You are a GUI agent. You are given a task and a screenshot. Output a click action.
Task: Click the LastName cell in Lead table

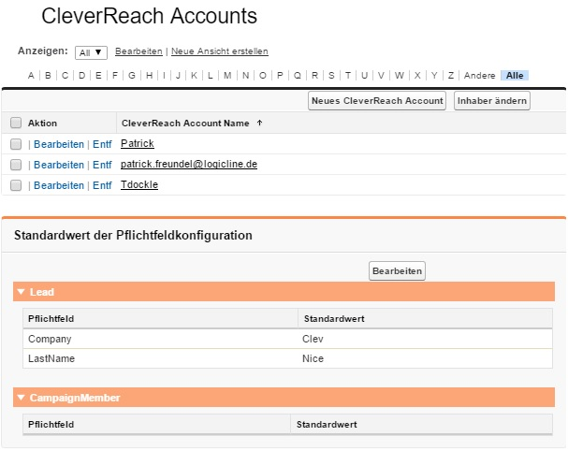tap(51, 358)
